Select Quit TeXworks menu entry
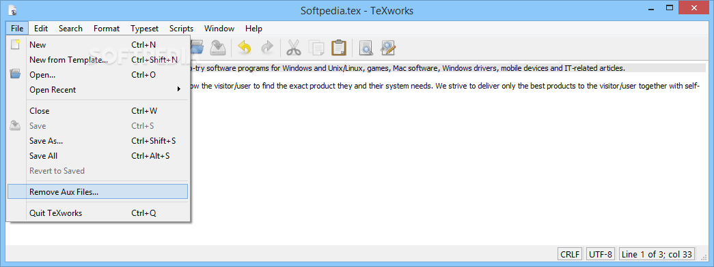This screenshot has width=714, height=267. tap(98, 213)
